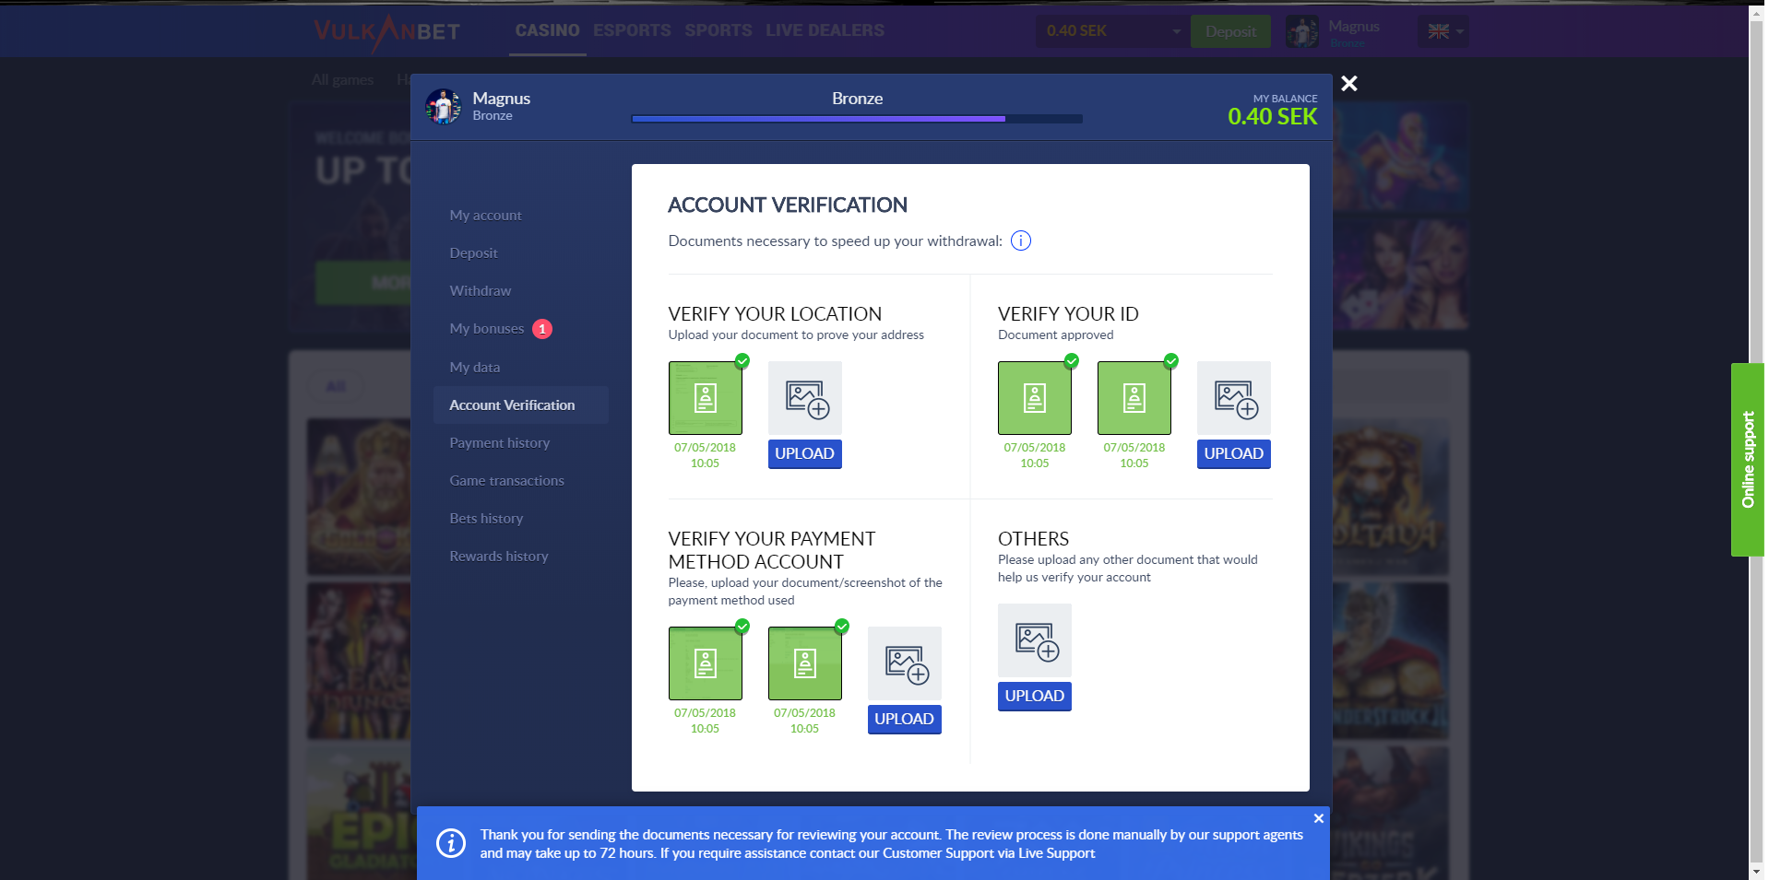Open Game transactions in sidebar
Screen dimensions: 1769x880
pyautogui.click(x=506, y=480)
